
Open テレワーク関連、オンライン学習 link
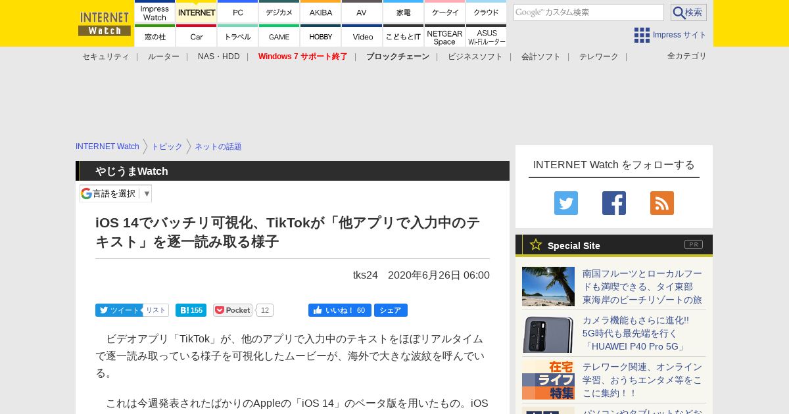pyautogui.click(x=642, y=380)
